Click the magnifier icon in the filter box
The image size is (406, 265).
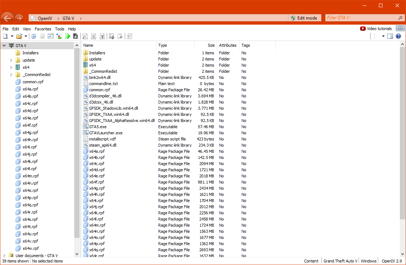point(400,18)
